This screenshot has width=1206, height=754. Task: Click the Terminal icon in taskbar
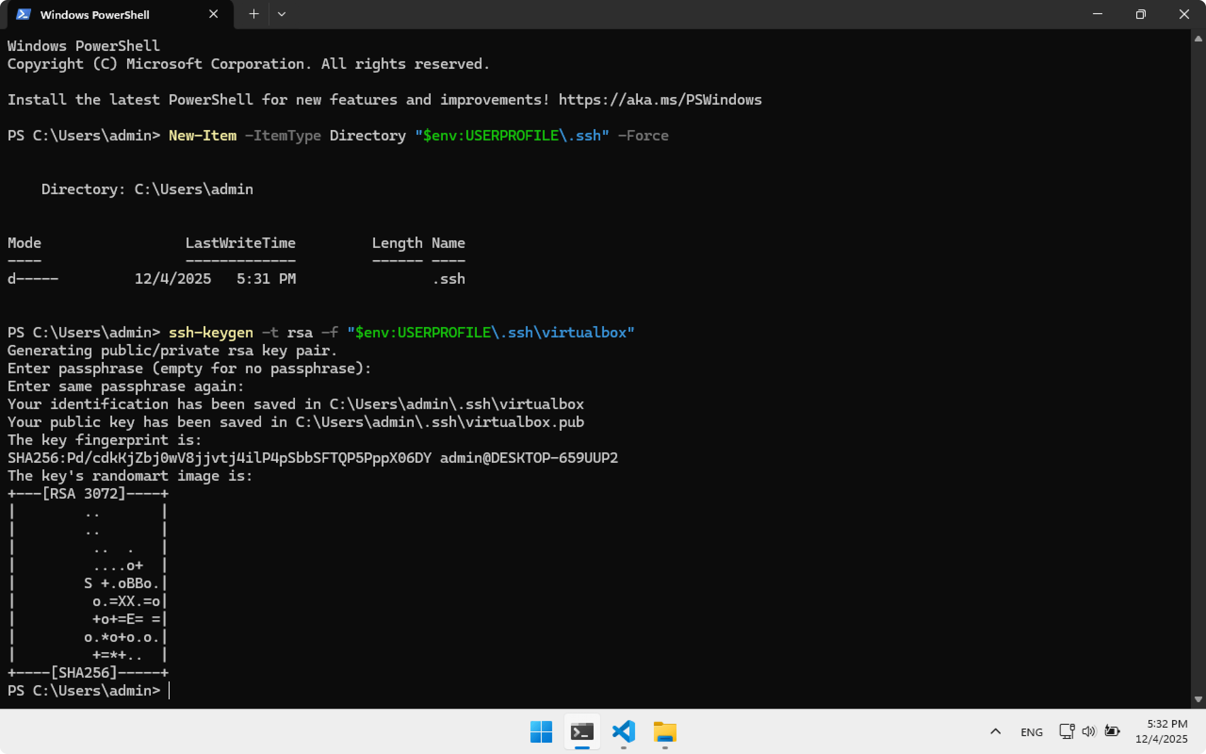pos(582,731)
